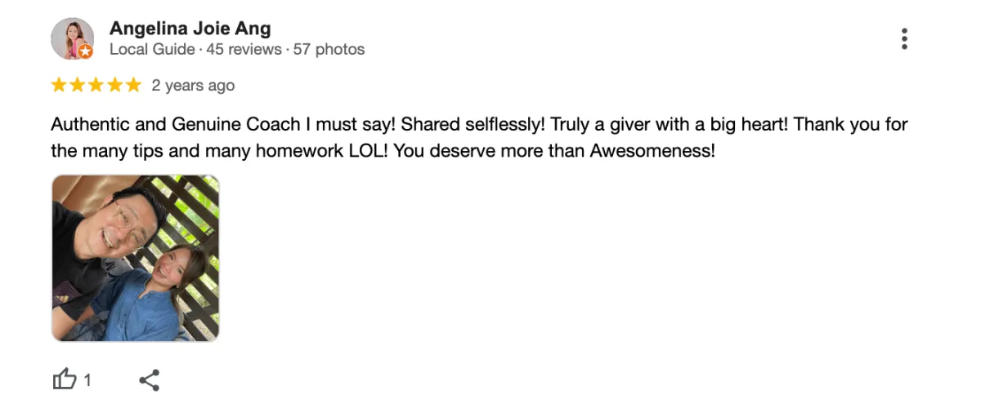Click the orange Local Guide badge star

pyautogui.click(x=86, y=51)
